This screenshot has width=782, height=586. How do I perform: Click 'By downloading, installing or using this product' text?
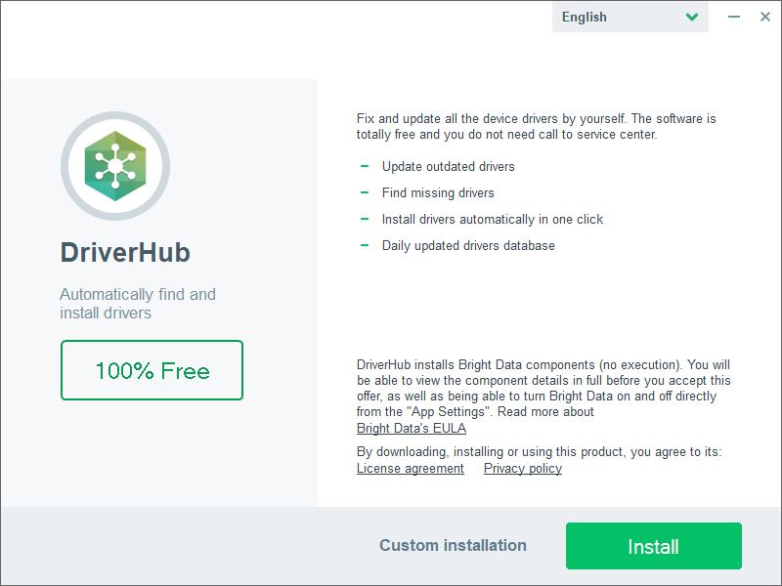pos(540,451)
